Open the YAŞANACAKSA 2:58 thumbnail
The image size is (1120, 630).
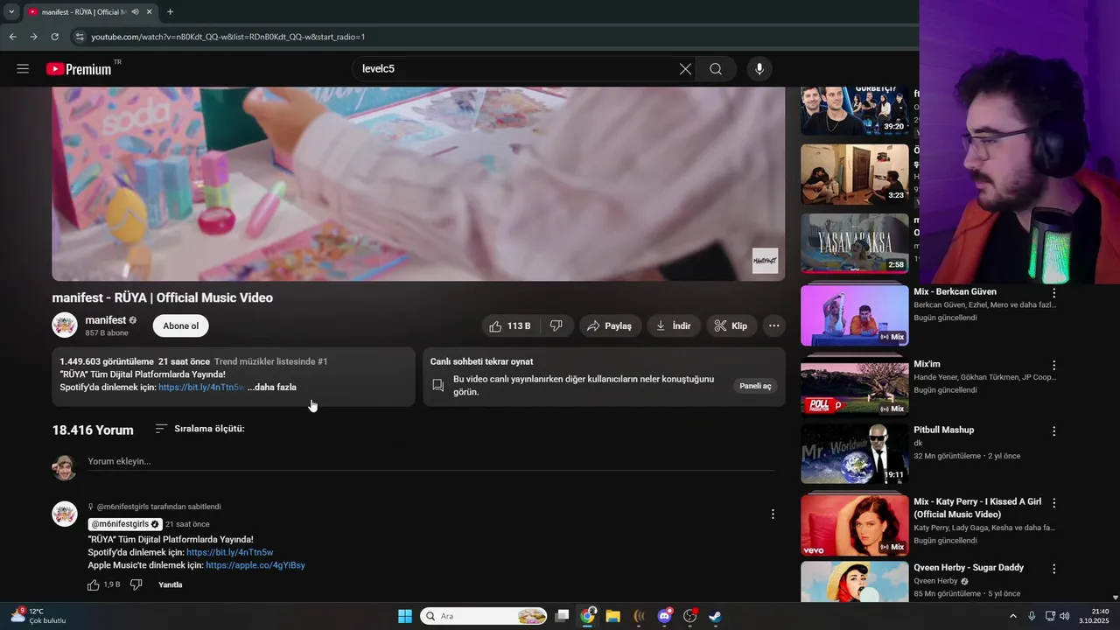point(855,244)
